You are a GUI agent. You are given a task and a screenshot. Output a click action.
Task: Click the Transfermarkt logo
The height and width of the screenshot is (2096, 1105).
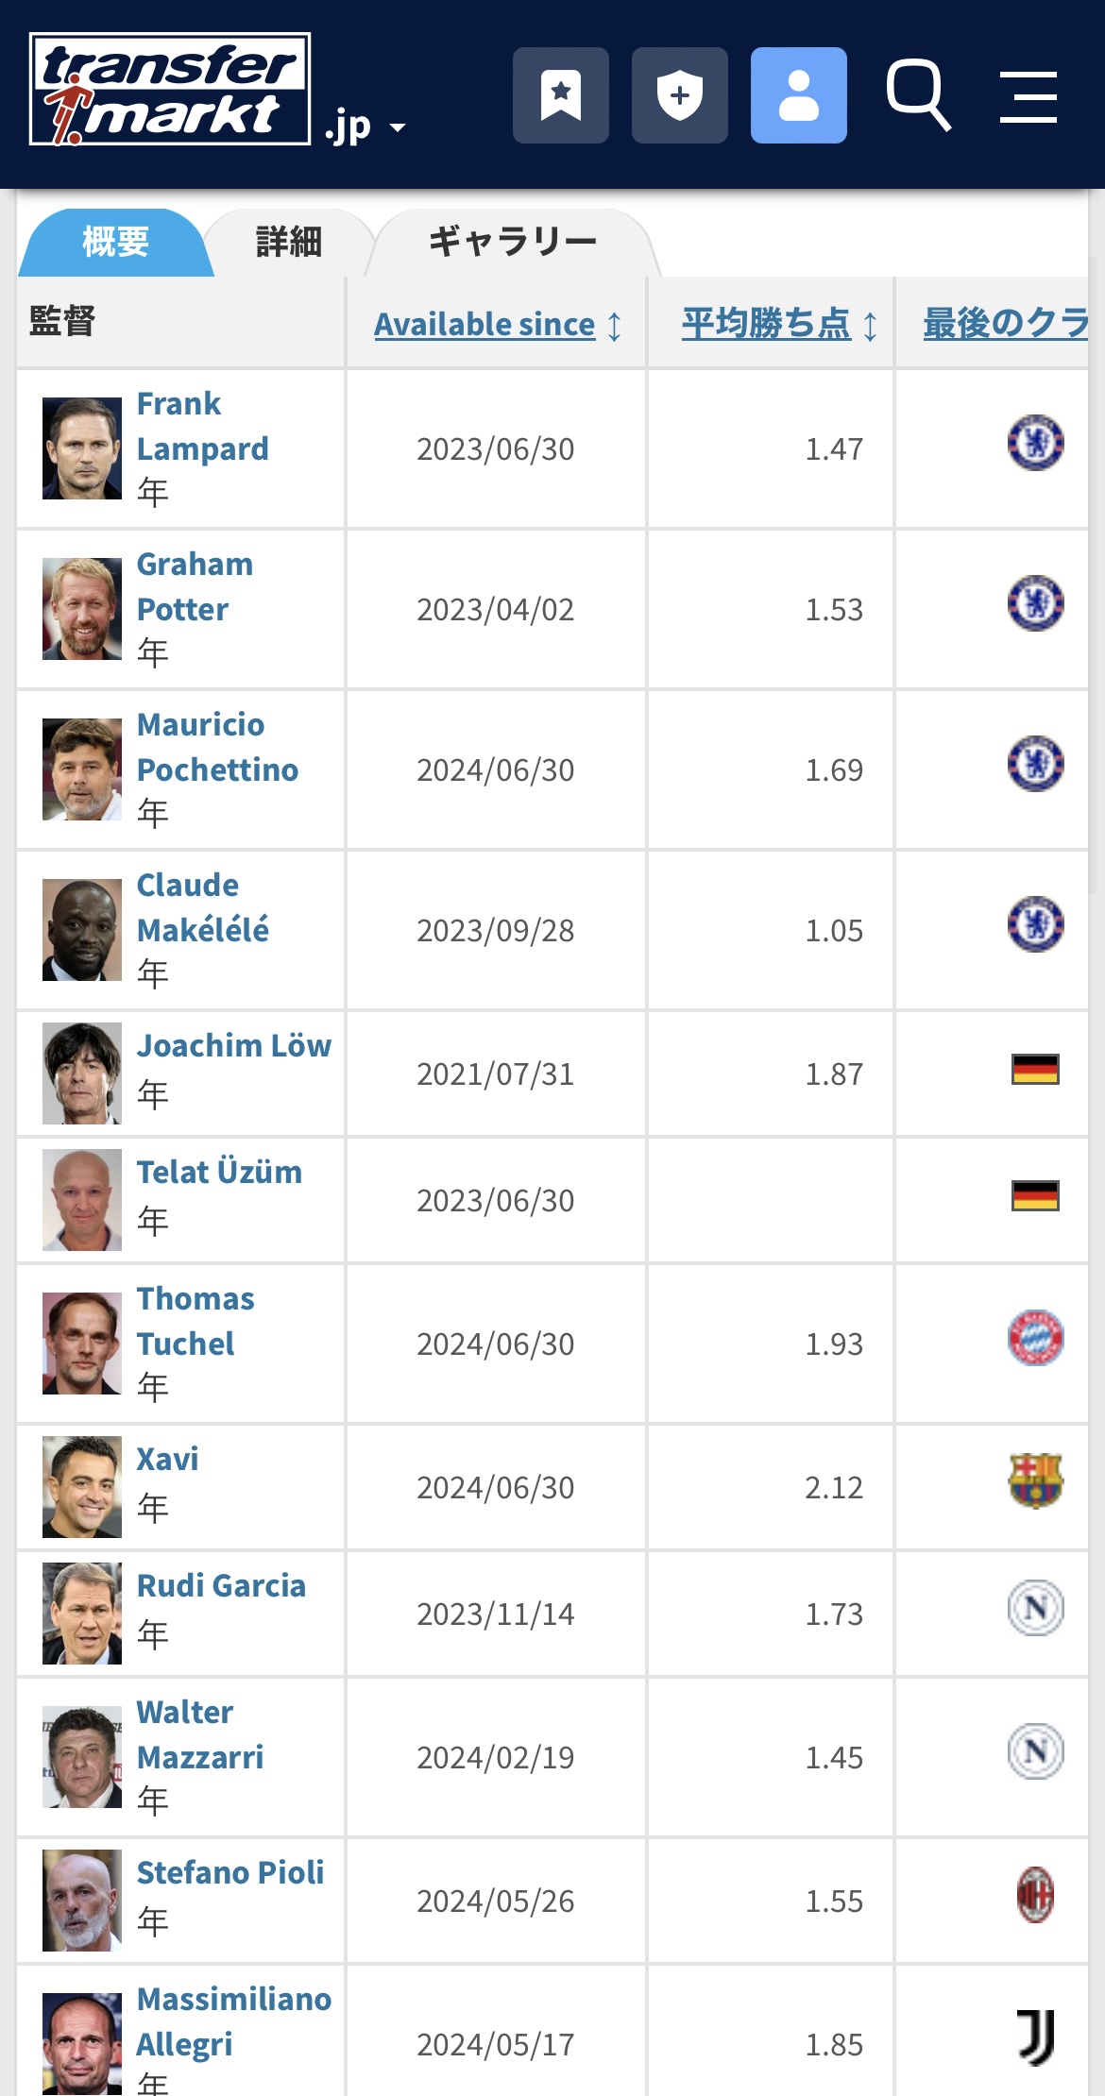click(x=170, y=90)
